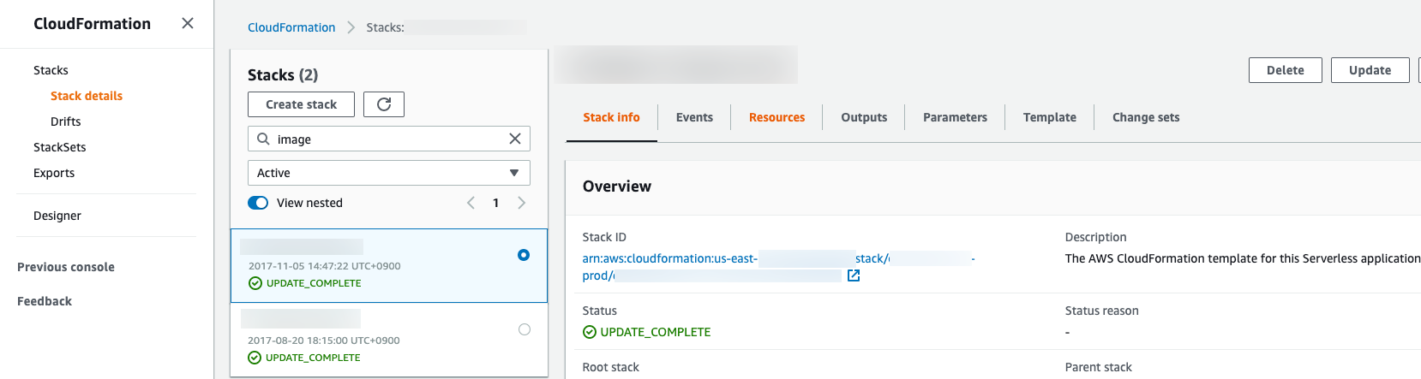The width and height of the screenshot is (1421, 379).
Task: Click the Update button
Action: tap(1370, 70)
